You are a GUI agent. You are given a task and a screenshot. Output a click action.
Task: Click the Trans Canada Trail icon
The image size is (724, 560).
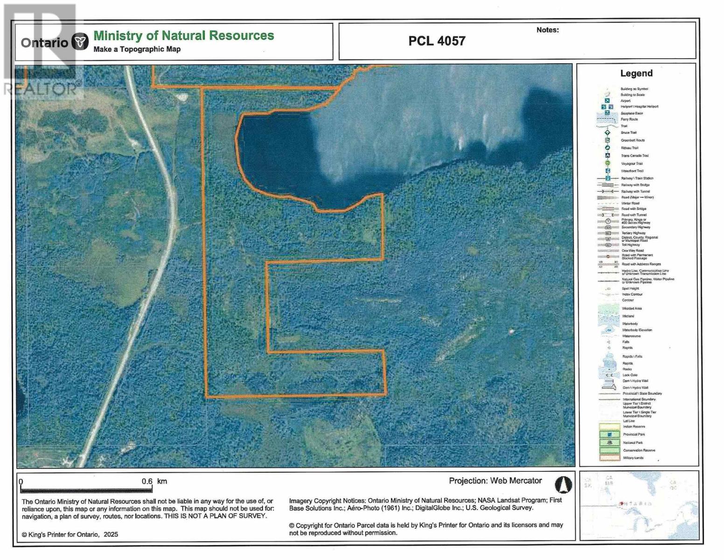607,155
